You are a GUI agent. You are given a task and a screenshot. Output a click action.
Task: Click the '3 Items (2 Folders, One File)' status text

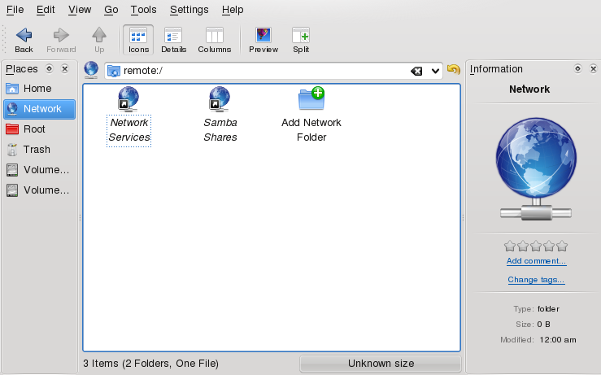150,364
